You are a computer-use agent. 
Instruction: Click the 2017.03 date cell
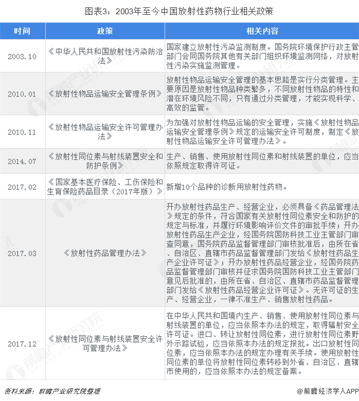coord(22,253)
